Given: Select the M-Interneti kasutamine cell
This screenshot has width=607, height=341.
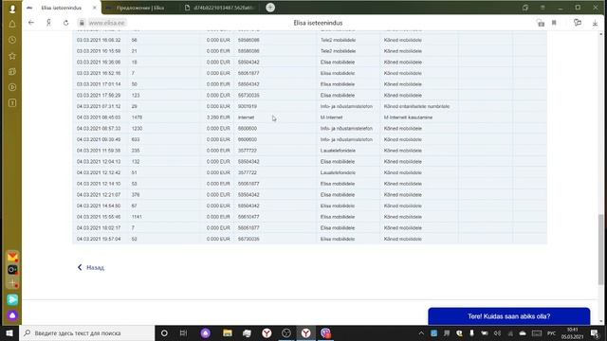Looking at the screenshot, I should point(409,117).
